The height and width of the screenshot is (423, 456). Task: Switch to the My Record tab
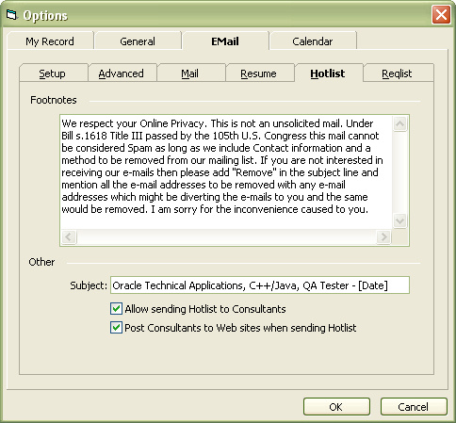coord(50,41)
